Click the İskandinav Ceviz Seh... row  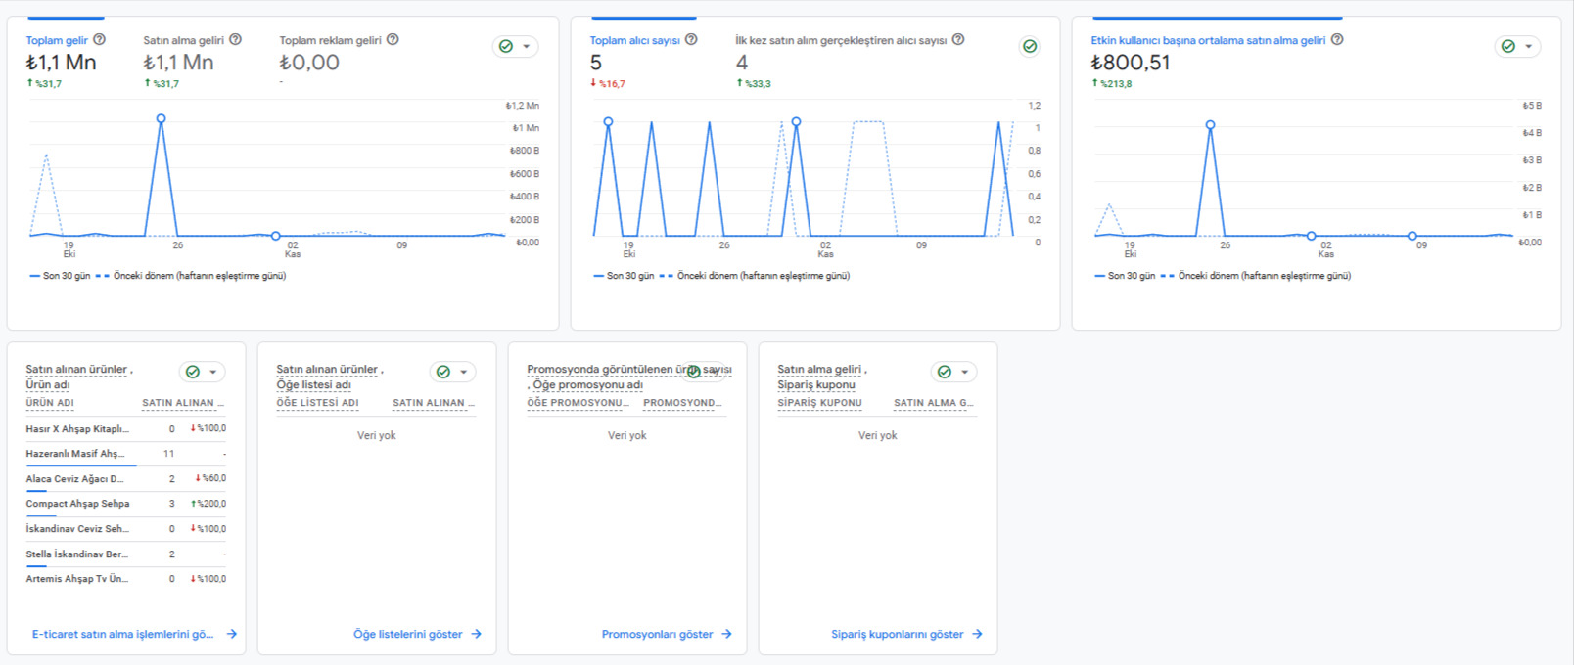click(126, 529)
